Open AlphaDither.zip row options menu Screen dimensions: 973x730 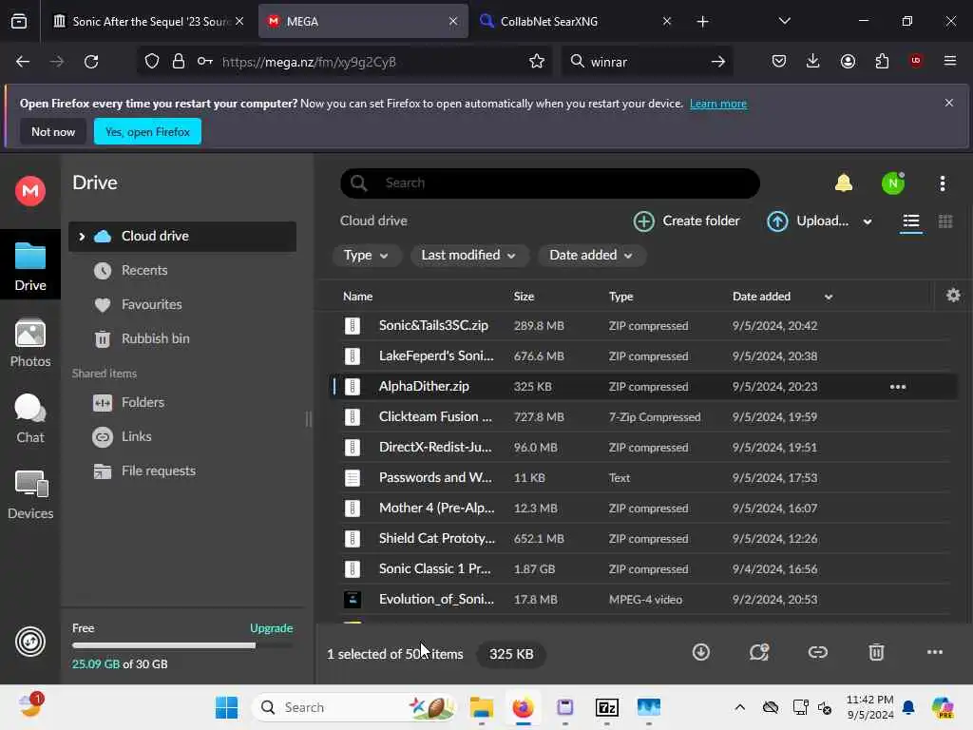[x=898, y=387]
